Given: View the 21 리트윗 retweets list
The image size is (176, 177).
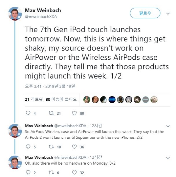Looking at the screenshot, I should (x=34, y=99).
